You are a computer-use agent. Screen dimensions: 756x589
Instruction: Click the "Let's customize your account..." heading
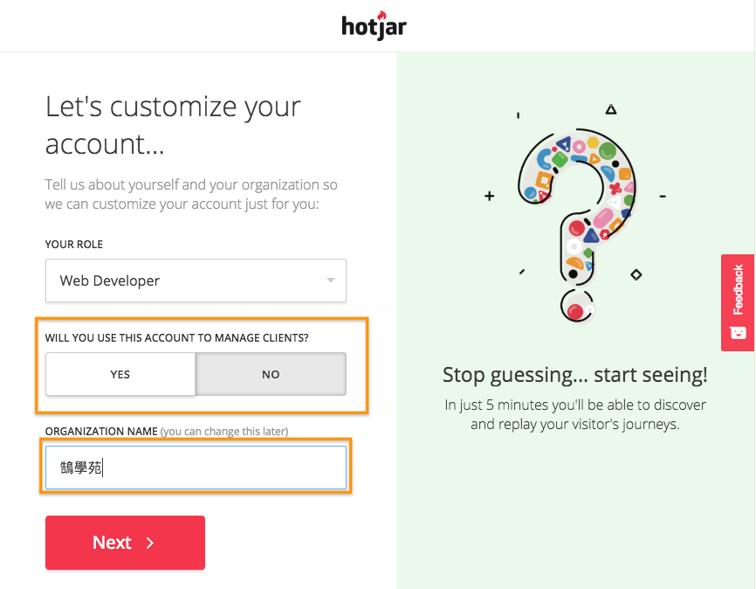tap(173, 125)
